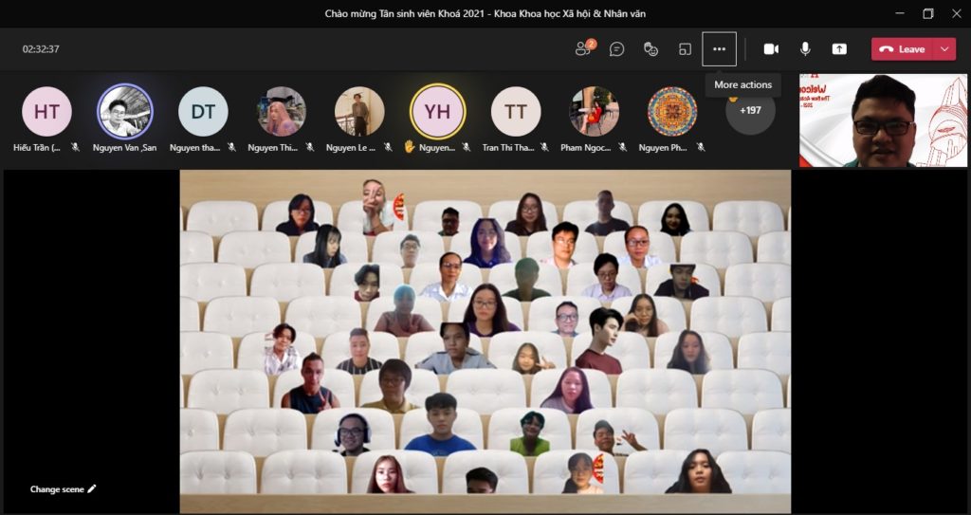Click the muted mic icon beside Tran Thi Tha...
This screenshot has height=515, width=971.
tap(544, 147)
